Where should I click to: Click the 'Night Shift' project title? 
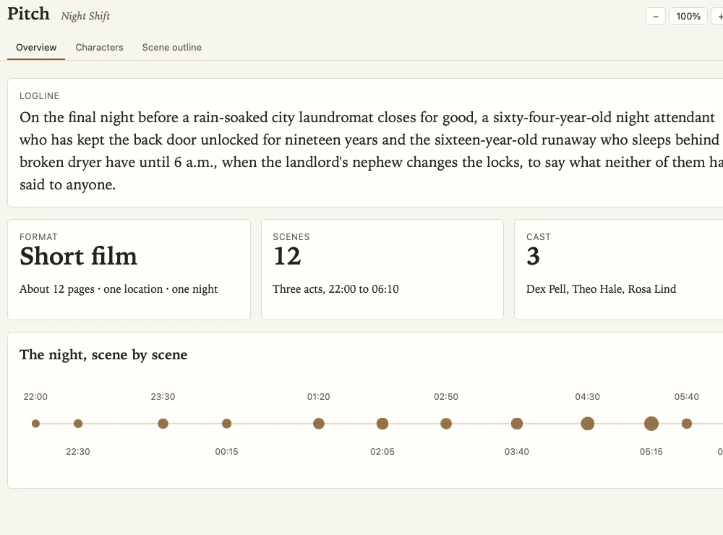(85, 16)
